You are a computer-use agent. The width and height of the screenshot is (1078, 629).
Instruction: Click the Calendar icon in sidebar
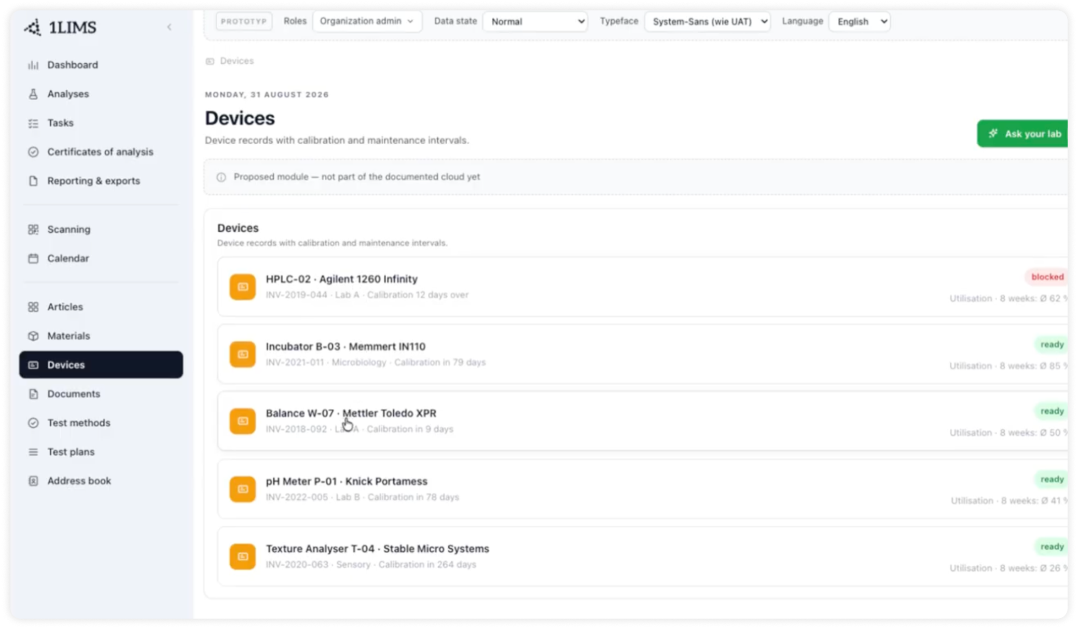(x=33, y=258)
